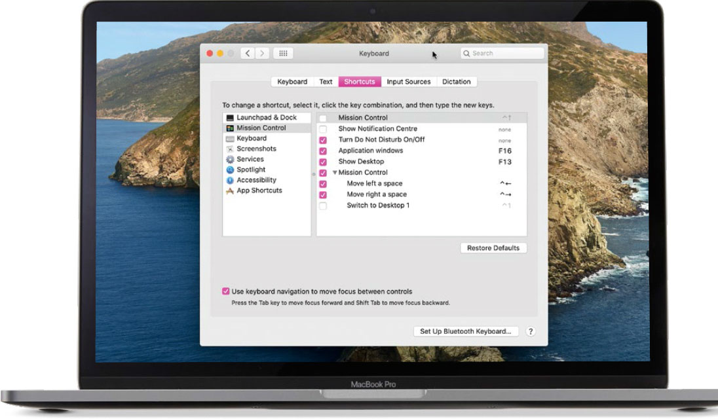Click the F13 key combination for Show Desktop
Viewport: 718px width, 419px height.
[x=504, y=162]
